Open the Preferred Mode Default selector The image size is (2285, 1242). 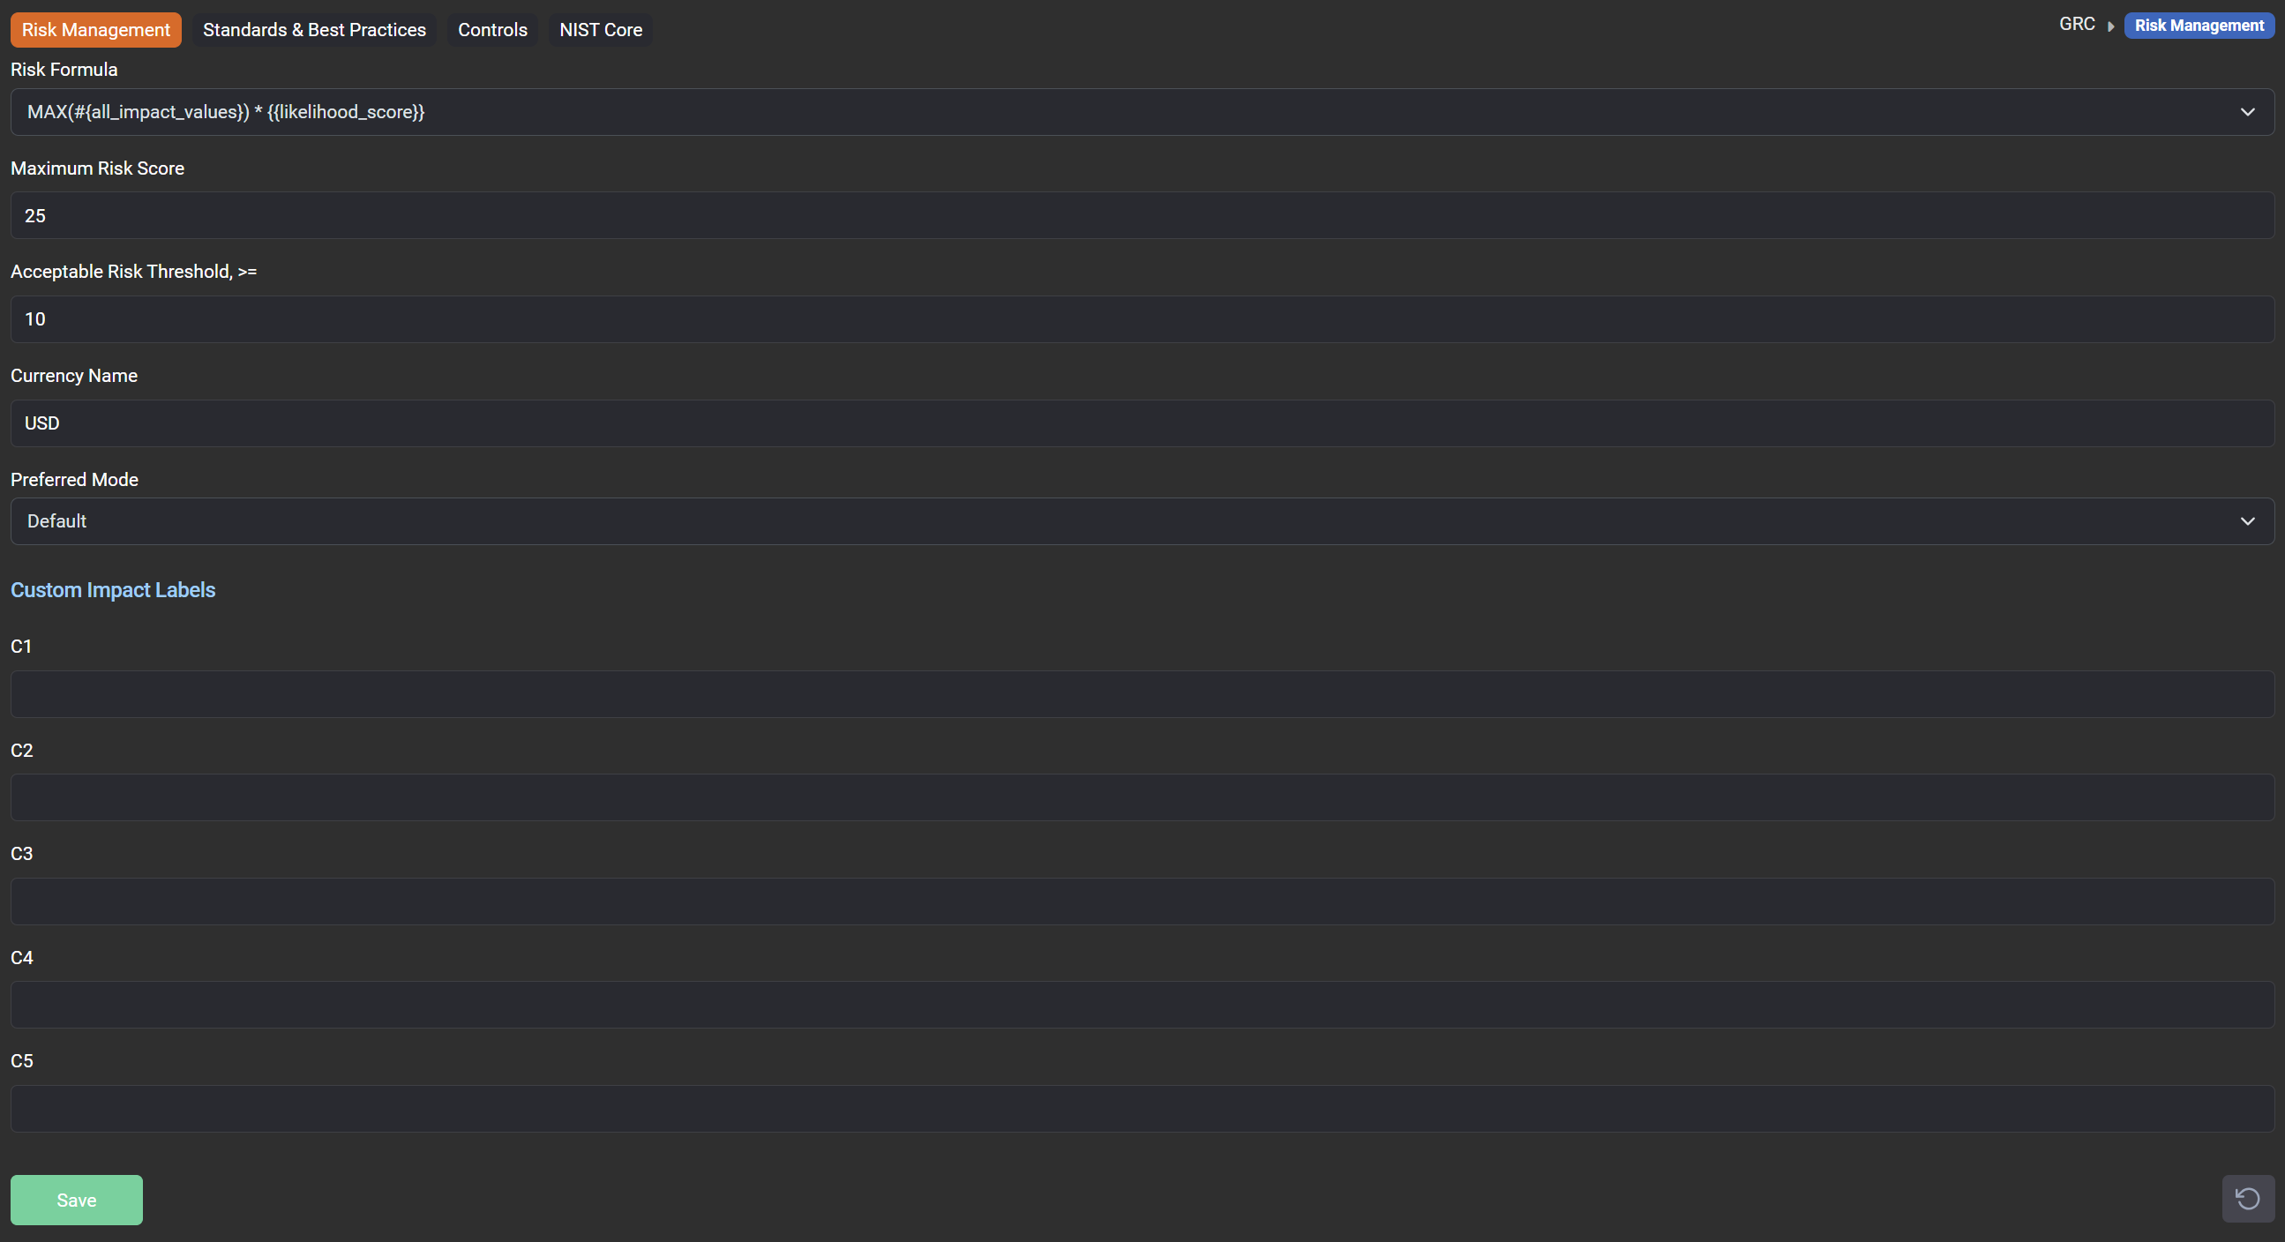coord(1065,520)
